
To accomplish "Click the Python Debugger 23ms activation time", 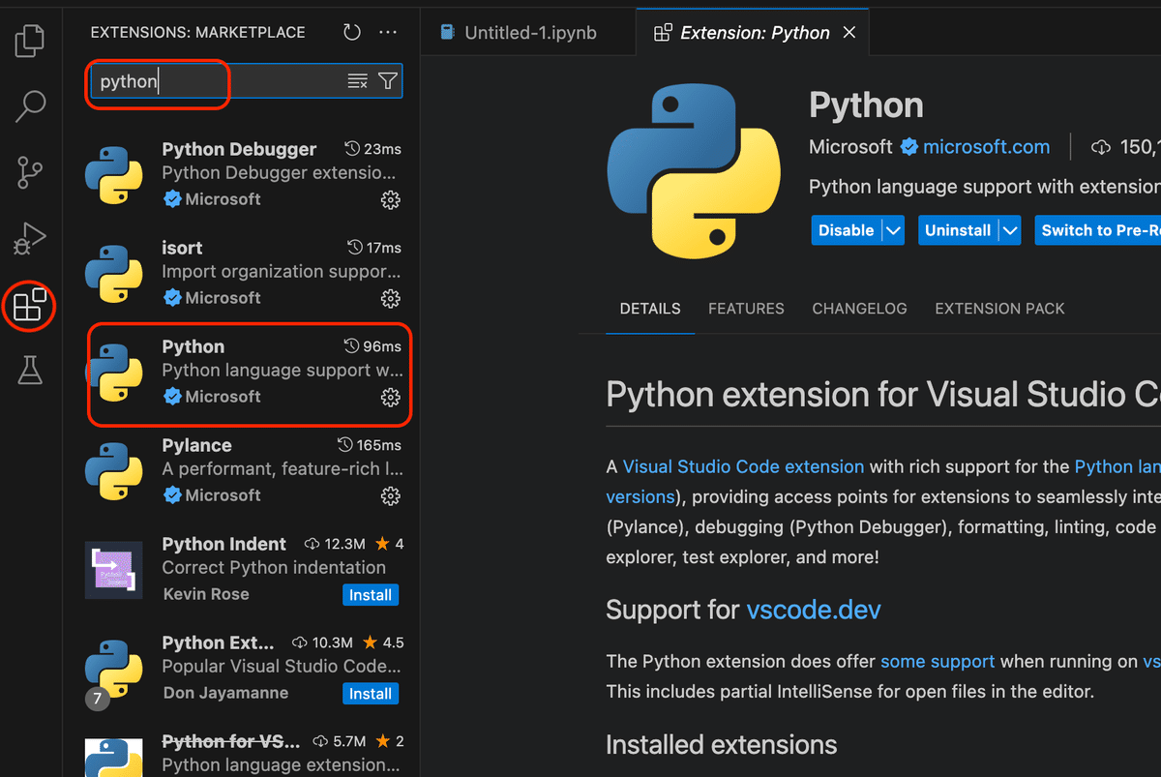I will tap(373, 149).
